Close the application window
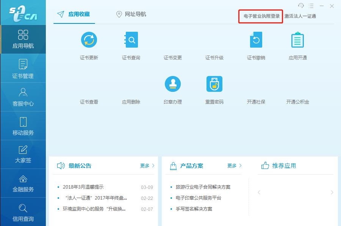Screen dimensions: 341x226 click(x=332, y=6)
